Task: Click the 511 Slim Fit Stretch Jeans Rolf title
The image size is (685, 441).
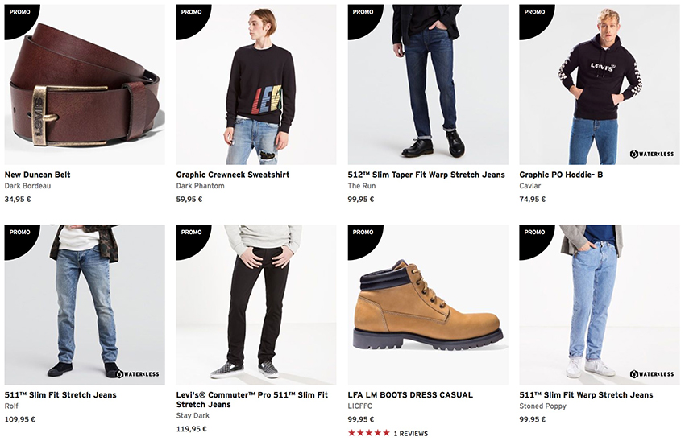Action: [60, 395]
